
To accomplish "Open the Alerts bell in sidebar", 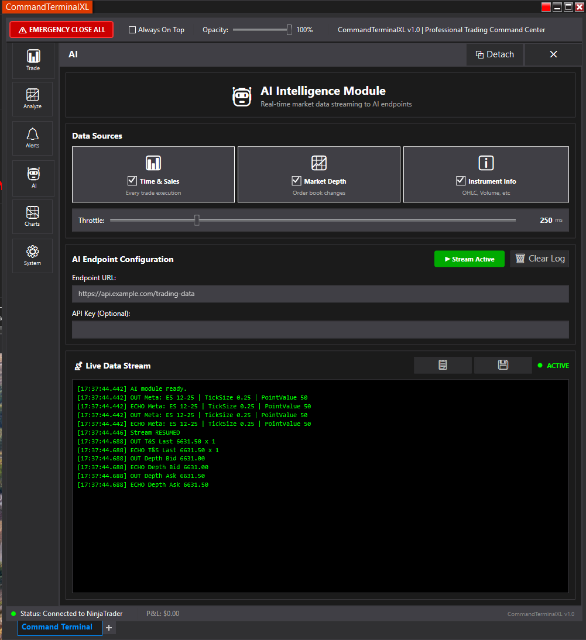I will [x=33, y=138].
